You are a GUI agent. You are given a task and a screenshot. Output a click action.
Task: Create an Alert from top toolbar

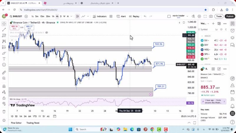(121, 17)
